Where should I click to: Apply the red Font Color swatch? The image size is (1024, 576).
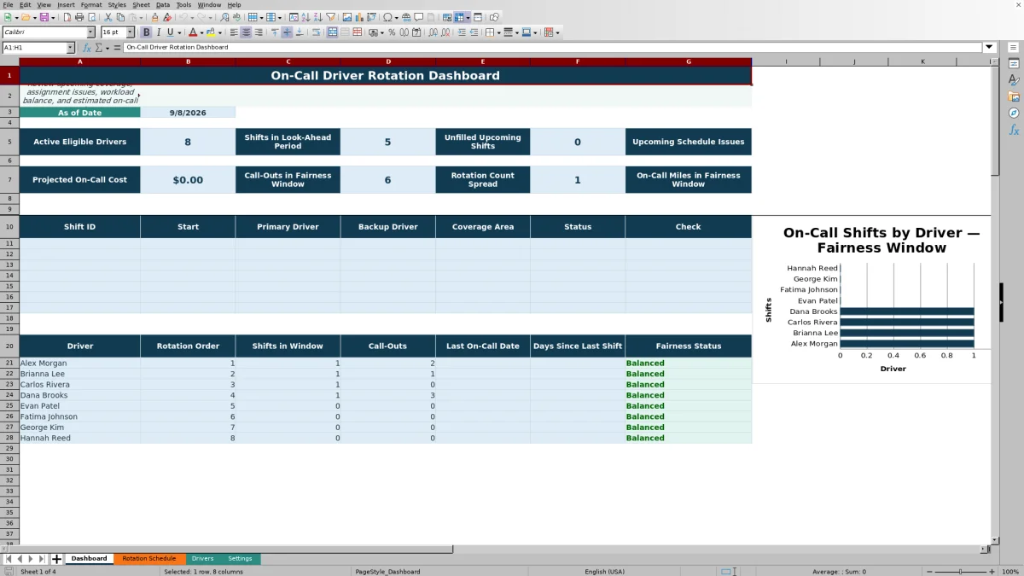click(192, 32)
